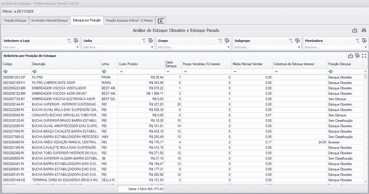Clear the Grupo filter
Screen dimensions: 369x194
(x=220, y=41)
